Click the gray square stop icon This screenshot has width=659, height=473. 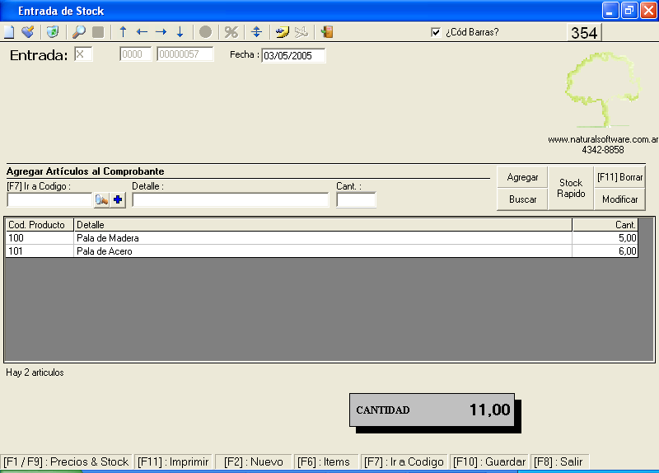pos(98,32)
